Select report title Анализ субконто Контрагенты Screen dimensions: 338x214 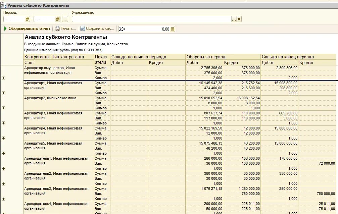pyautogui.click(x=66, y=37)
